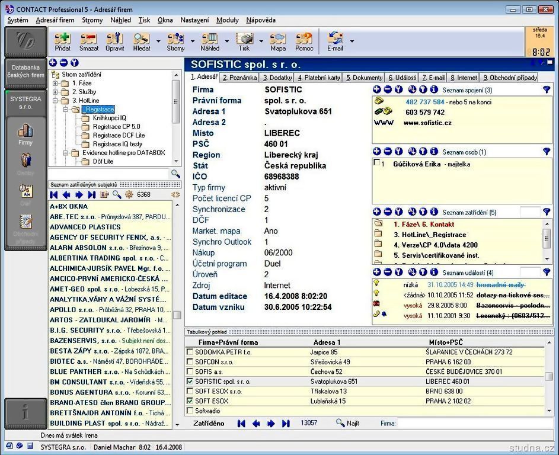Expand the 1. Fáze tree node
This screenshot has width=559, height=455.
(56, 84)
